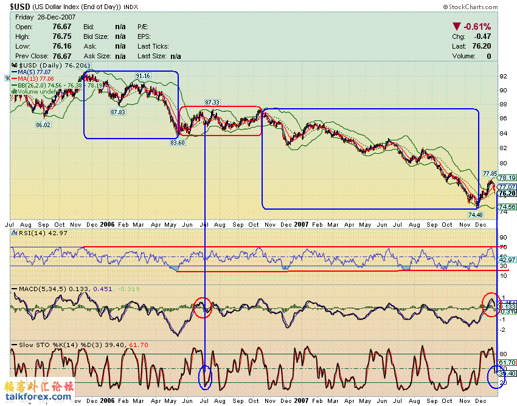The image size is (517, 406).
Task: Click the 77.85 recent high label
Action: tap(490, 174)
